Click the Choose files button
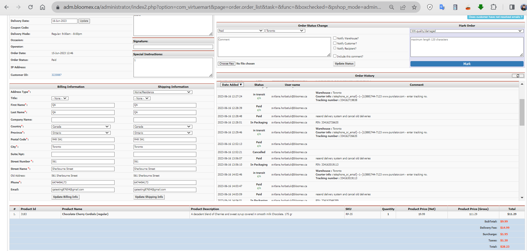The image size is (527, 251). 227,64
